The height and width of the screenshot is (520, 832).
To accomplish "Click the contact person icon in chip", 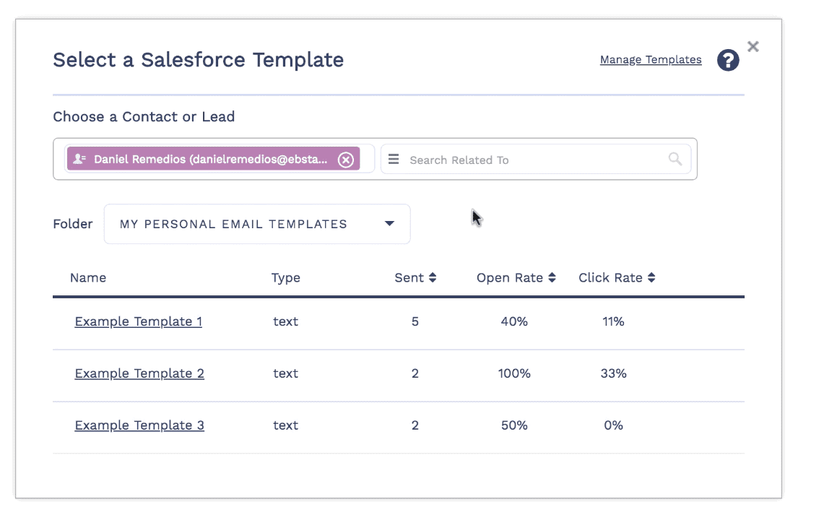I will (x=80, y=159).
